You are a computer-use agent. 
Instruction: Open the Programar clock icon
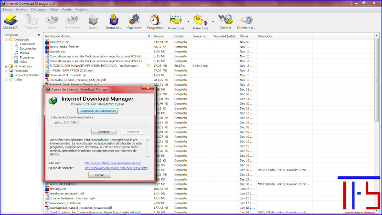[x=155, y=20]
